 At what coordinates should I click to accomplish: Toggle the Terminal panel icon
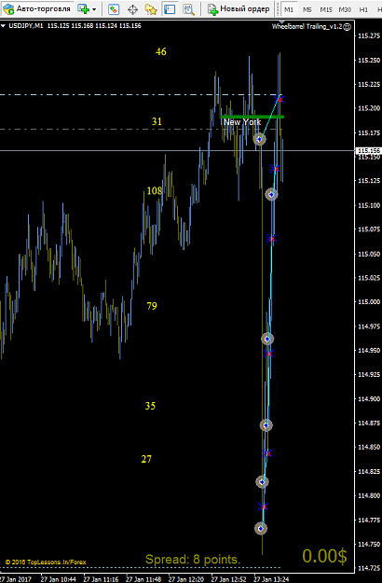tap(170, 9)
